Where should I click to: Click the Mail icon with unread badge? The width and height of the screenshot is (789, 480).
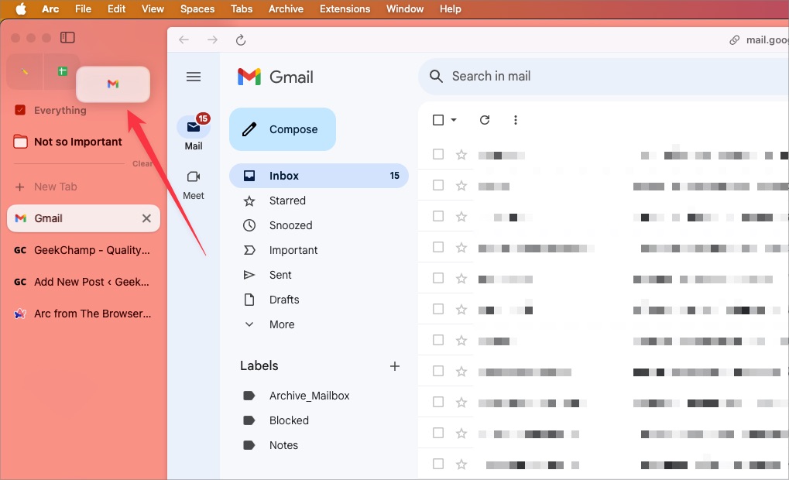pyautogui.click(x=194, y=128)
